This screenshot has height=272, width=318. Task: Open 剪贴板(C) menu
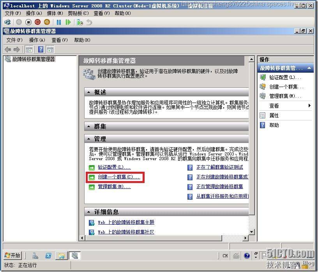coord(78,13)
